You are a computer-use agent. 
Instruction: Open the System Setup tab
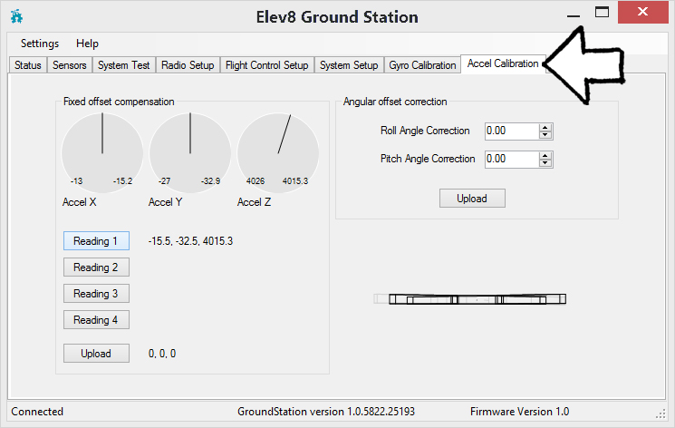coord(349,65)
